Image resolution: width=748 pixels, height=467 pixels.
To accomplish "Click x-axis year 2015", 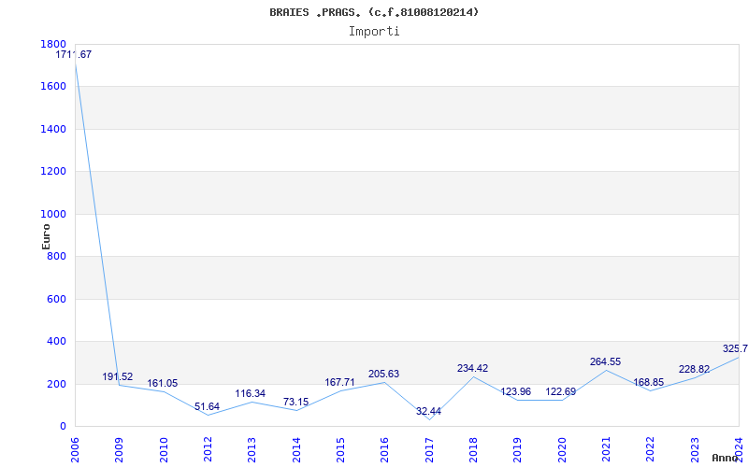I will [x=340, y=450].
